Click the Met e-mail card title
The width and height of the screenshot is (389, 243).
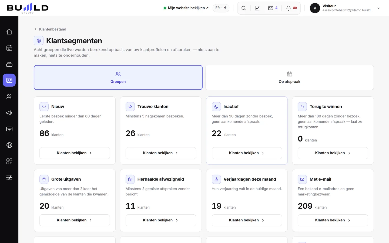[x=320, y=179]
